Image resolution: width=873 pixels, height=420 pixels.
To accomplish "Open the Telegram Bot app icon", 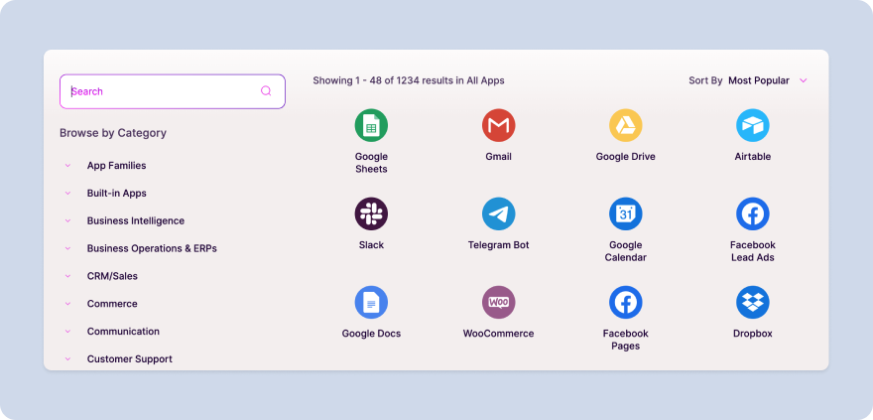I will (498, 213).
